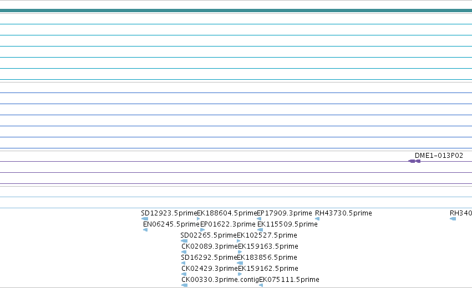Click the CK00330.3prime.contig label
Viewport: 472px width, 288px height.
[x=220, y=280]
